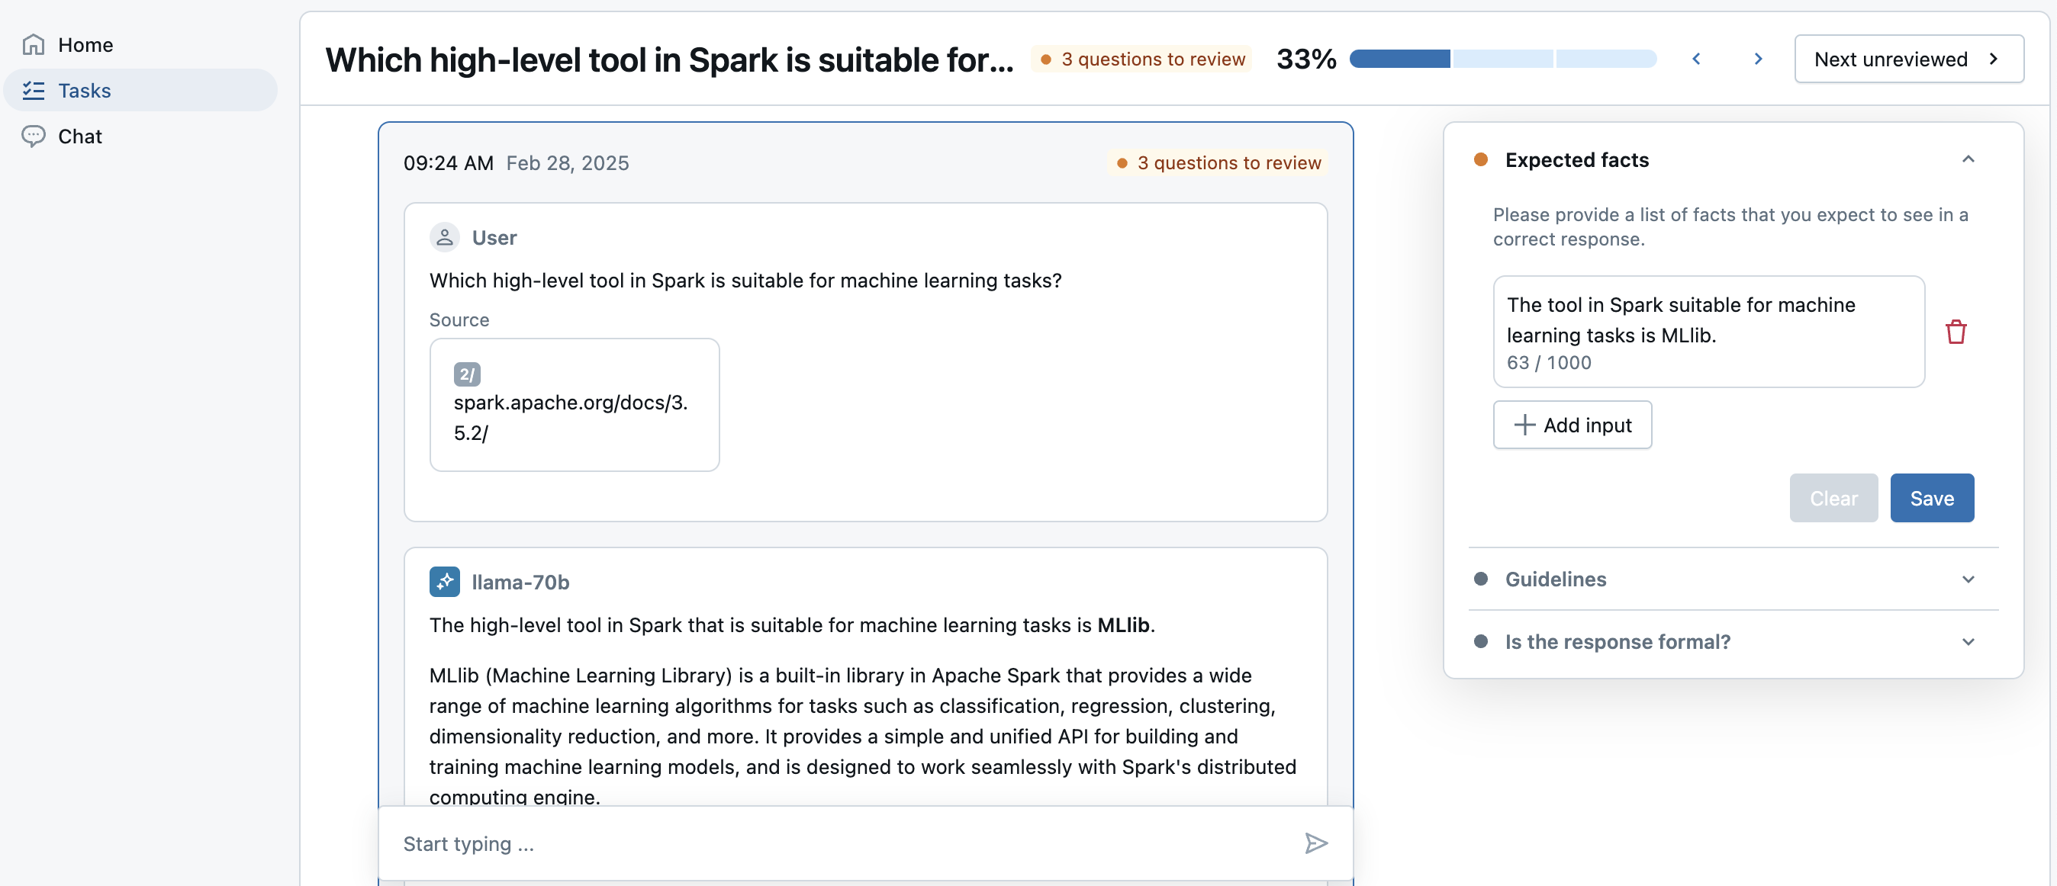Viewport: 2057px width, 886px height.
Task: Open the spark.apache.org source card
Action: click(x=574, y=405)
